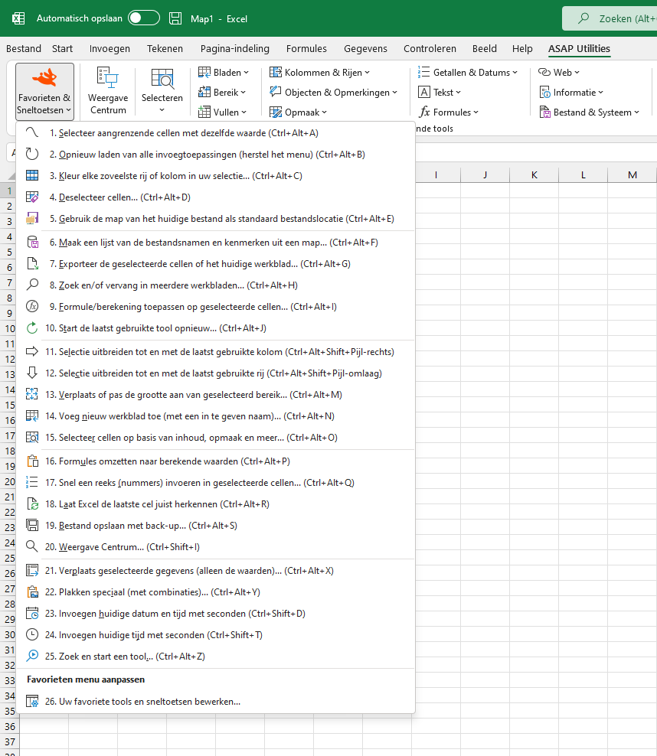Toggle Automatisch opslaan on

point(143,17)
